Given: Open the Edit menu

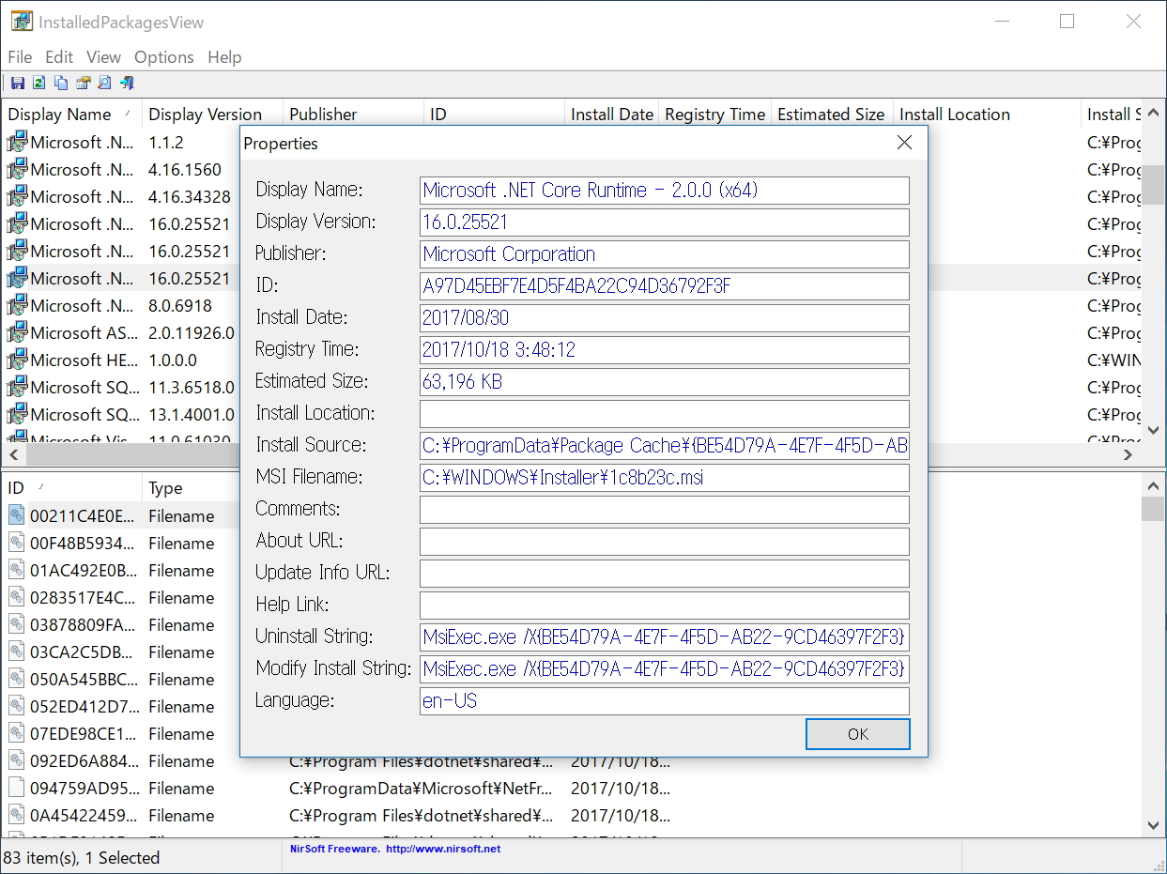Looking at the screenshot, I should [59, 57].
